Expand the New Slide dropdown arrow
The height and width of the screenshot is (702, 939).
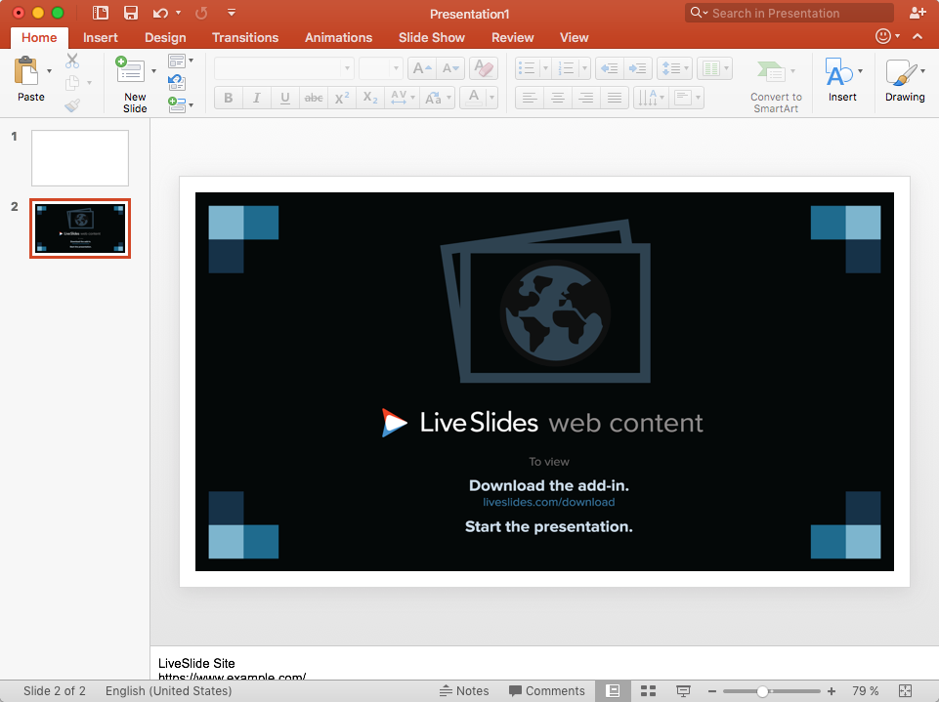[x=154, y=71]
